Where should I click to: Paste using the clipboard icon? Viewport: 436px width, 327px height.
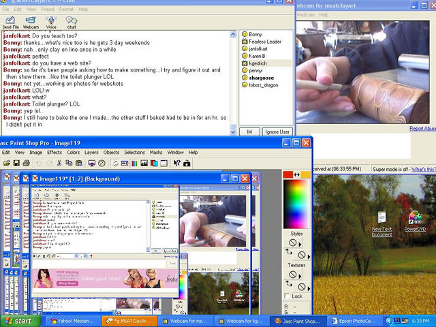coord(79,163)
